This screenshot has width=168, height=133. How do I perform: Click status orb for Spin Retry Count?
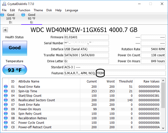[6, 113]
